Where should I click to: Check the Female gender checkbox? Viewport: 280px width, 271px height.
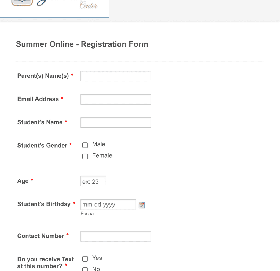tap(85, 156)
